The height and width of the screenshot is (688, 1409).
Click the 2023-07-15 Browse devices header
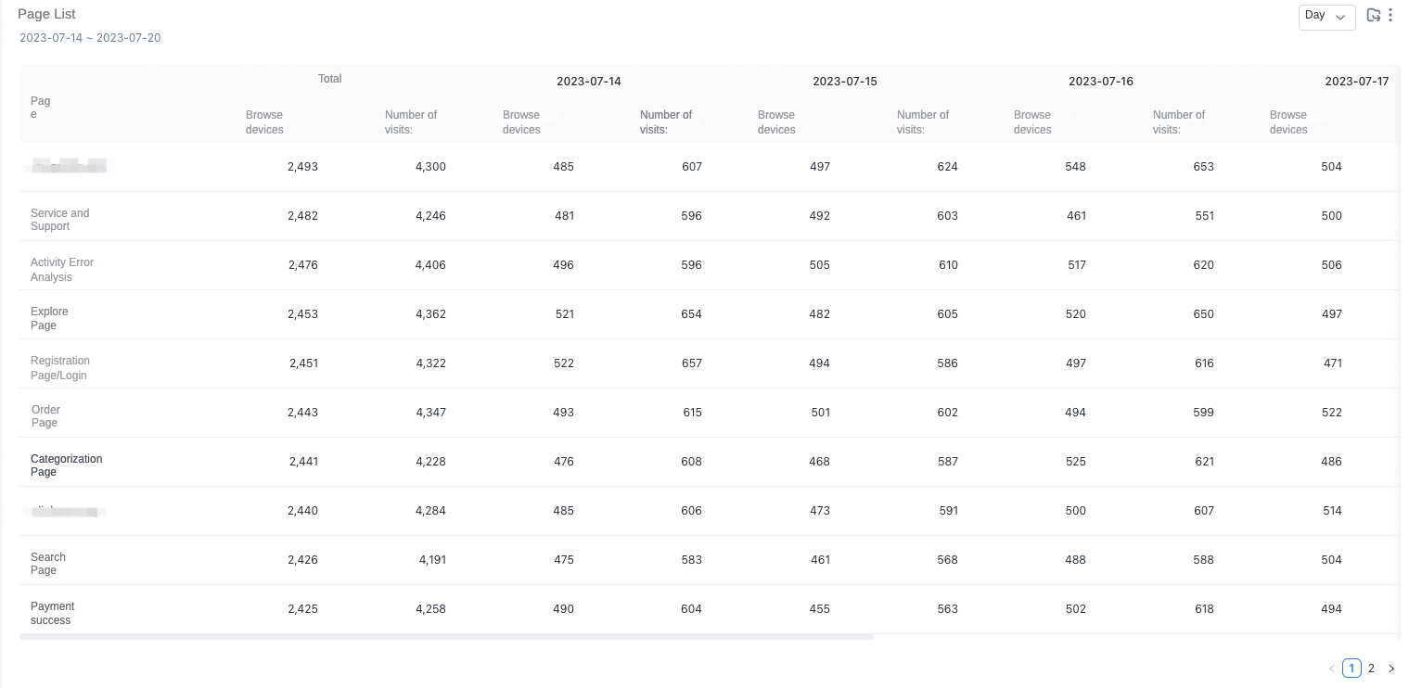tap(776, 122)
